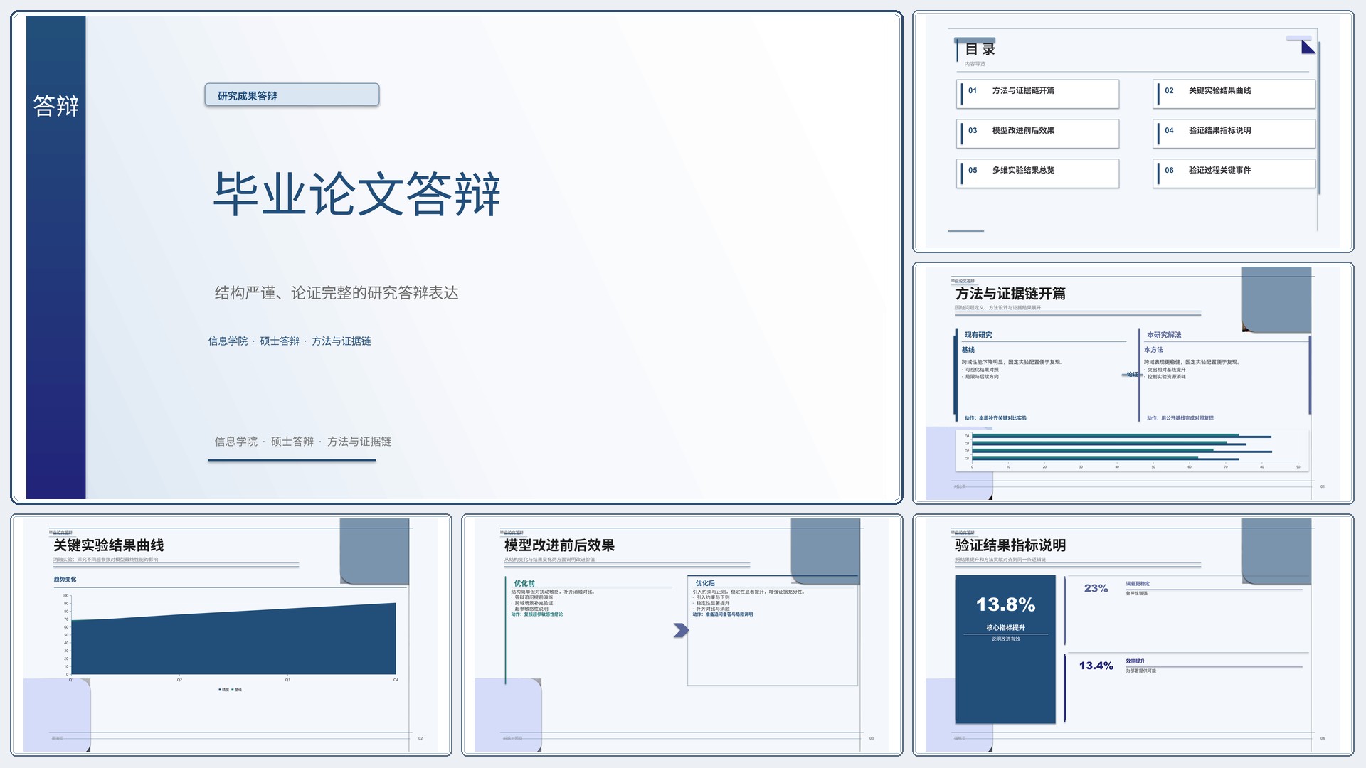Screen dimensions: 1366x768
Task: Click the 本研究解法 column heading
Action: [1164, 335]
